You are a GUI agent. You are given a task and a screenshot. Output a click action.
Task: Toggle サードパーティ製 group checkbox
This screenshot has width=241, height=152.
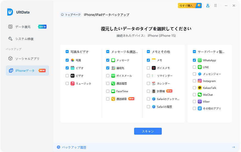click(194, 52)
